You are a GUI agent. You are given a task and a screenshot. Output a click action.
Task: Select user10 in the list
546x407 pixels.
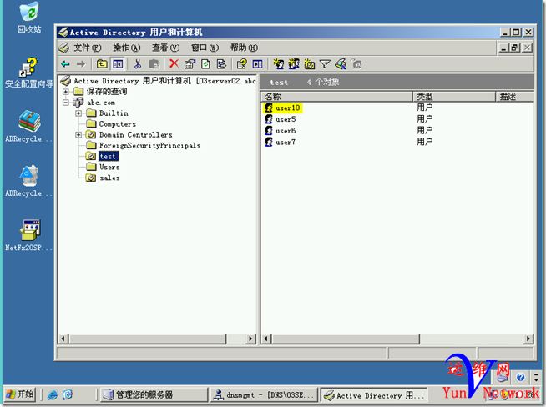point(287,108)
